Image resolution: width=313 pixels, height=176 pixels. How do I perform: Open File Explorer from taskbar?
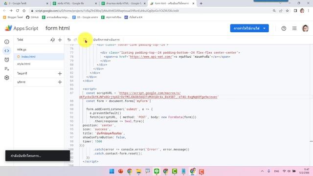pos(138,171)
